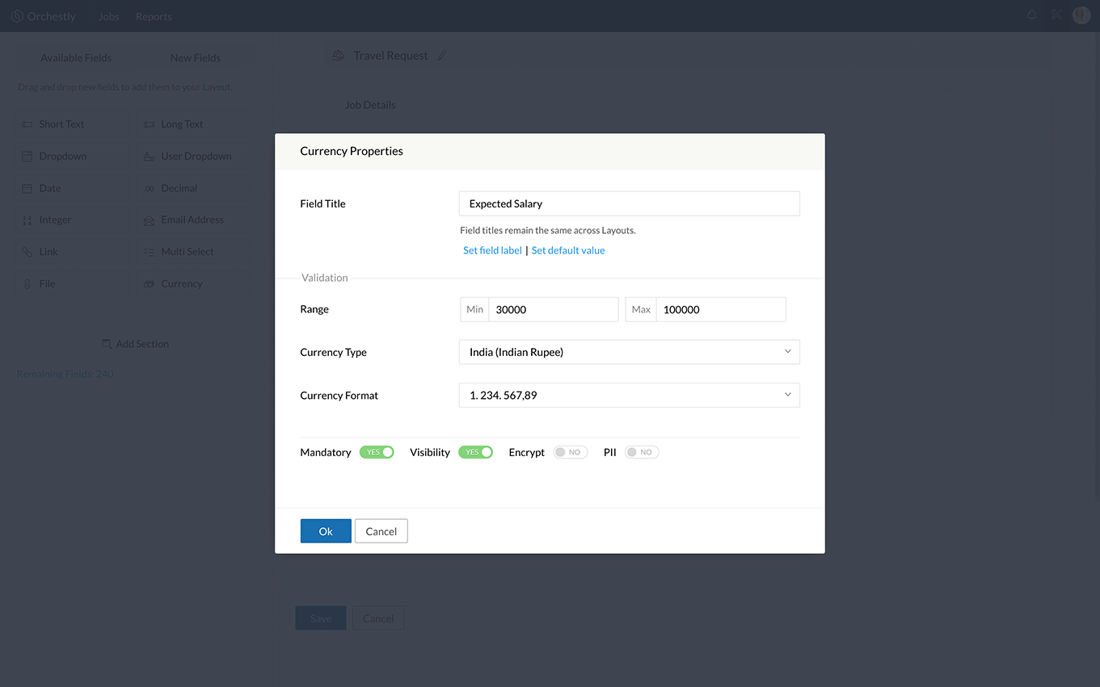Switch to the New Fields tab
Image resolution: width=1100 pixels, height=687 pixels.
click(195, 58)
